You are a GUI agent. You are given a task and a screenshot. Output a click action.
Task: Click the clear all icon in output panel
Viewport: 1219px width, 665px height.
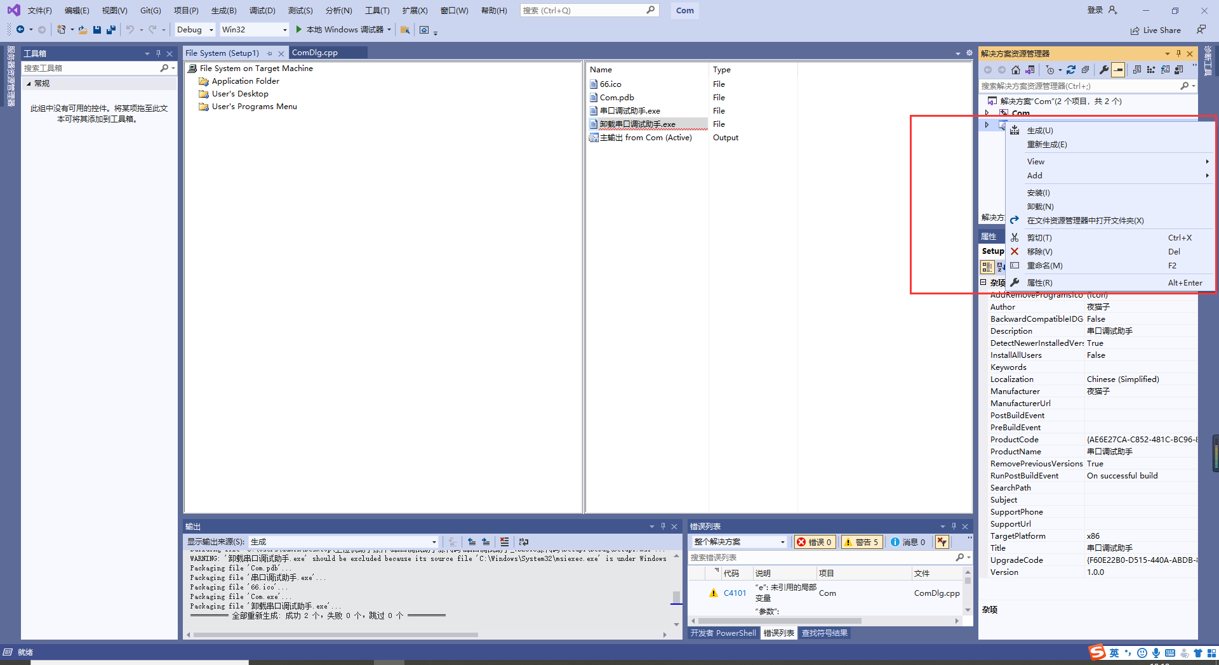[504, 542]
